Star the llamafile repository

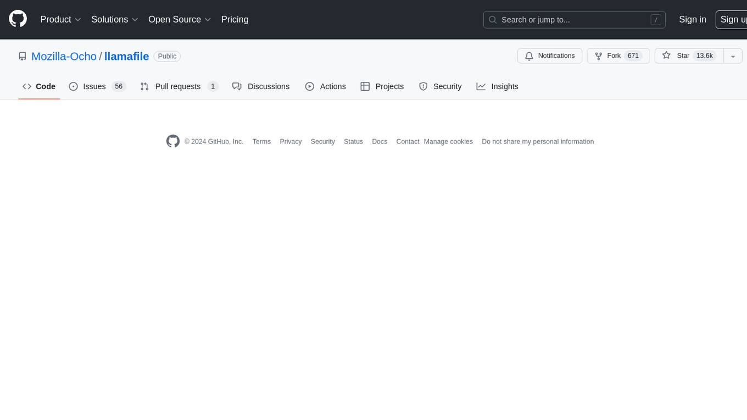pyautogui.click(x=689, y=56)
